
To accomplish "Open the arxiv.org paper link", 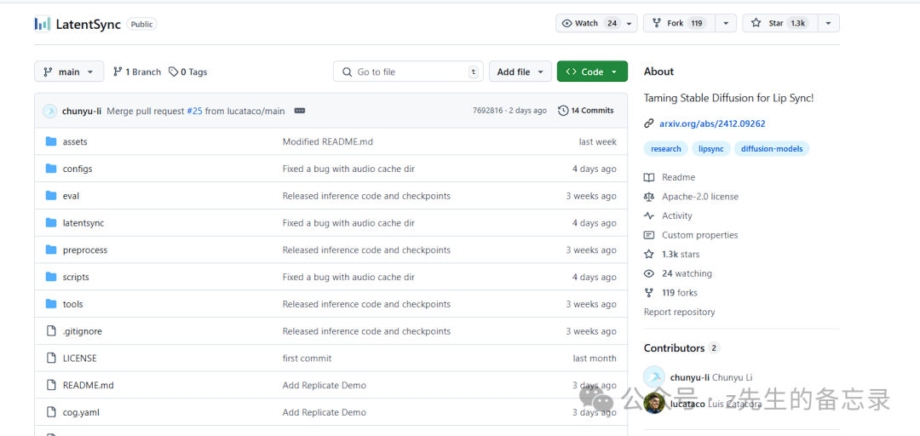I will coord(712,123).
